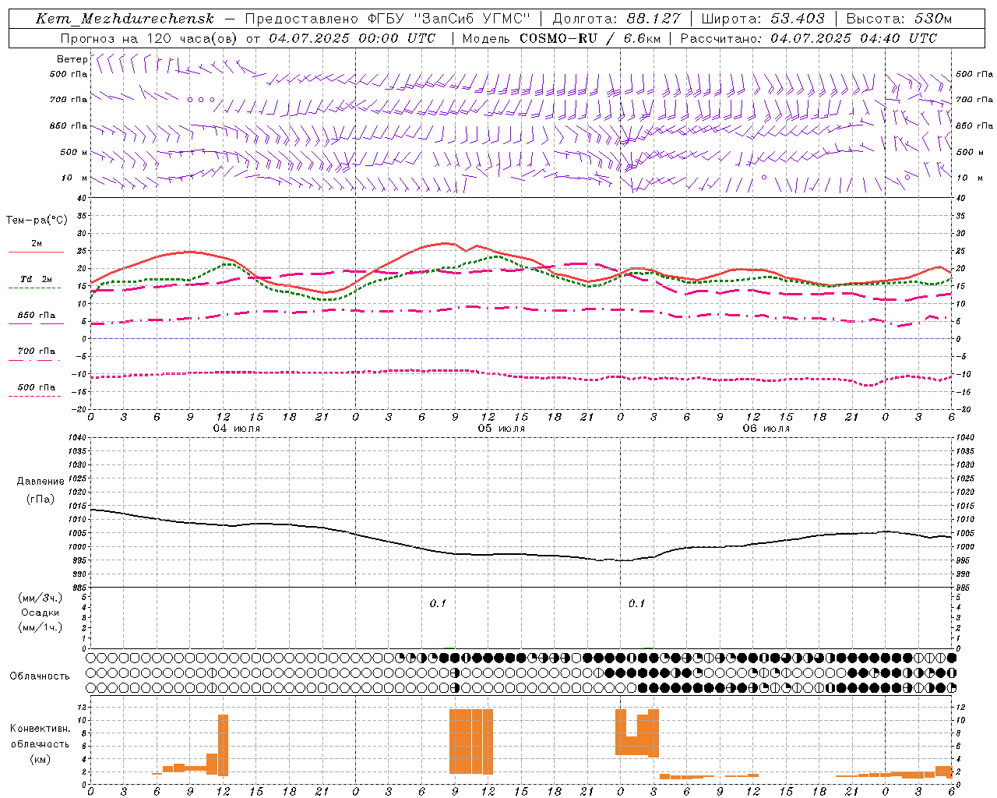
Task: Click the model label COSMO-RU / 6.6км
Action: click(590, 38)
